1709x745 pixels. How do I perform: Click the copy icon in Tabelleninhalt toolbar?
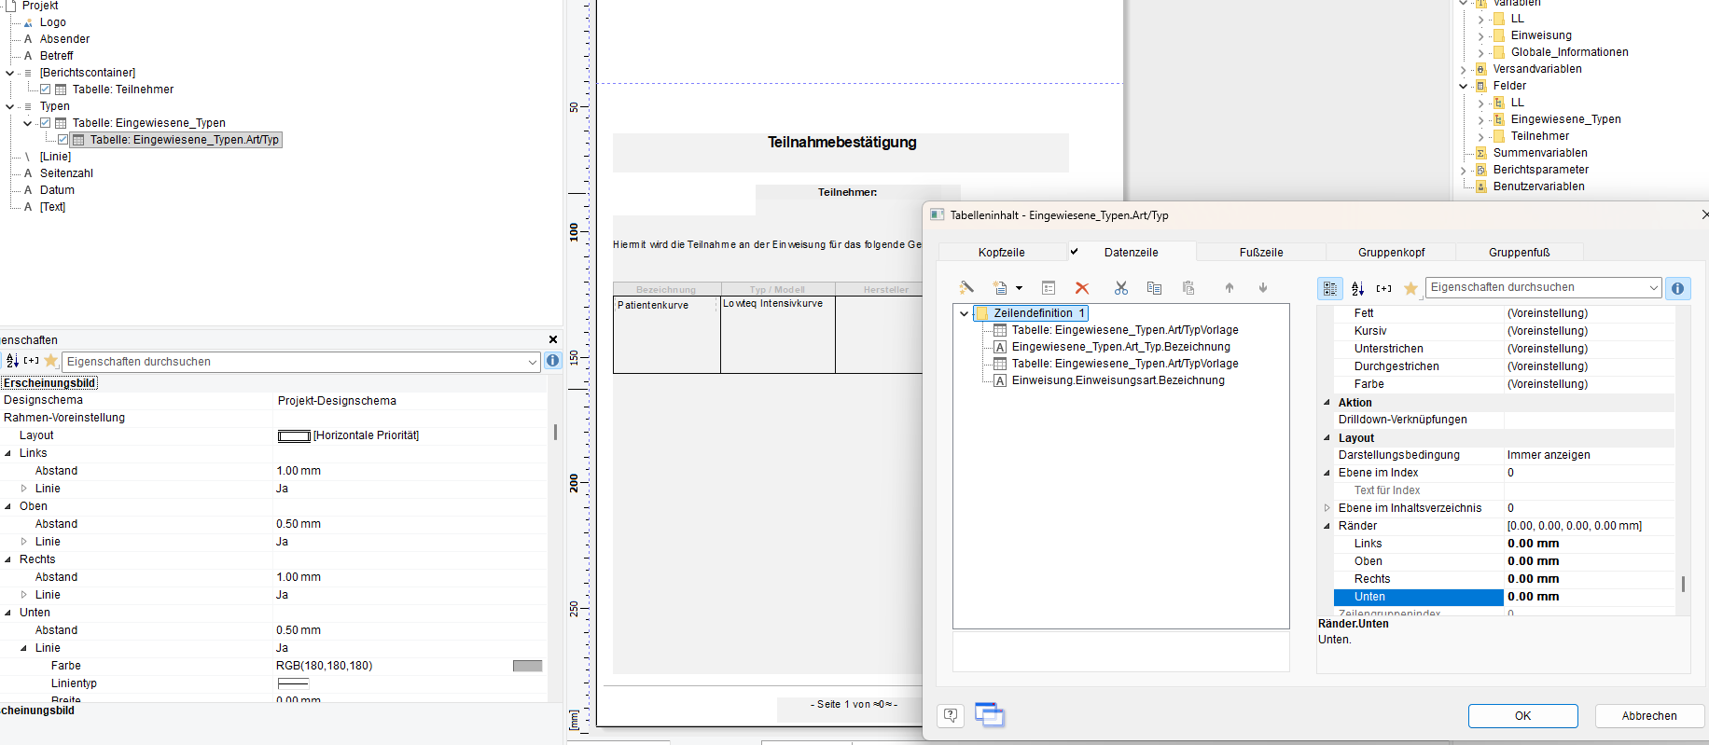pos(1154,288)
